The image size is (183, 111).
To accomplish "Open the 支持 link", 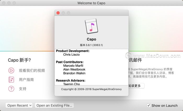I will [22, 89].
